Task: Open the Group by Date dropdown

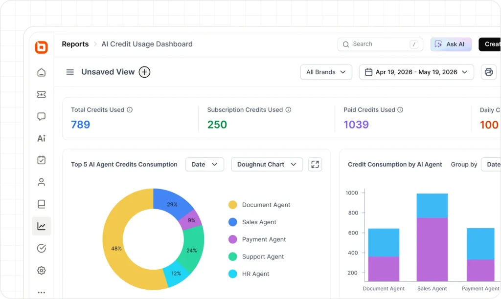Action: click(x=491, y=164)
